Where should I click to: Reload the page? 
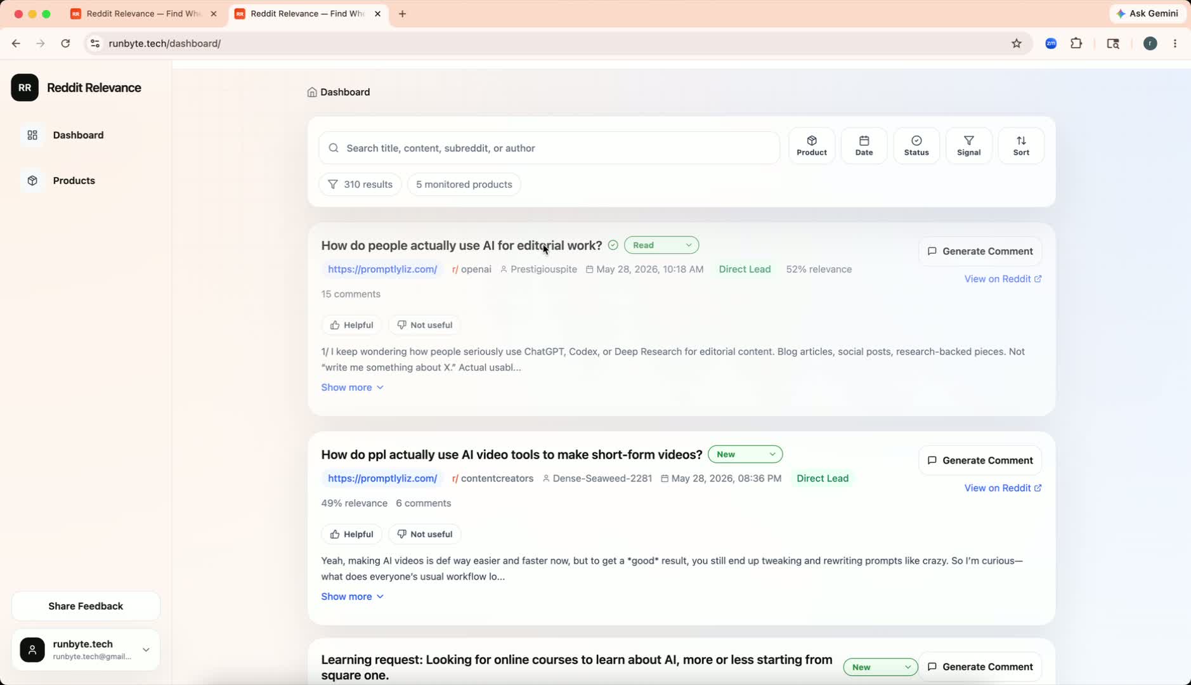point(65,44)
